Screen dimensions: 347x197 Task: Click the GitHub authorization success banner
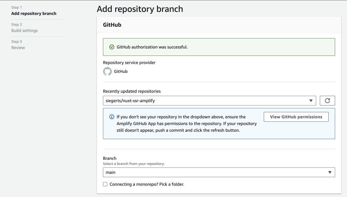click(x=219, y=47)
